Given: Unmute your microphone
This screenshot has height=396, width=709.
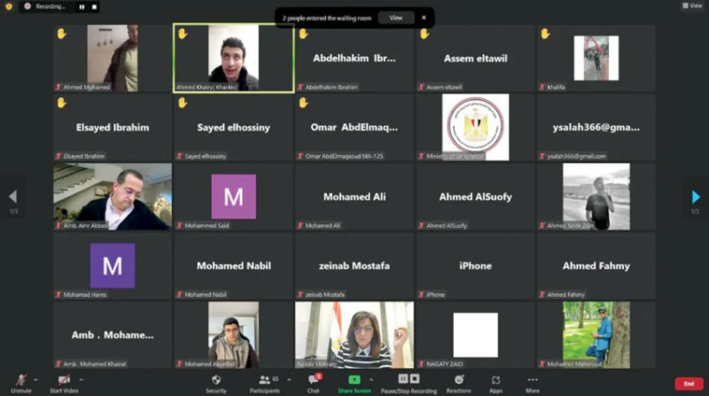Looking at the screenshot, I should (x=20, y=379).
